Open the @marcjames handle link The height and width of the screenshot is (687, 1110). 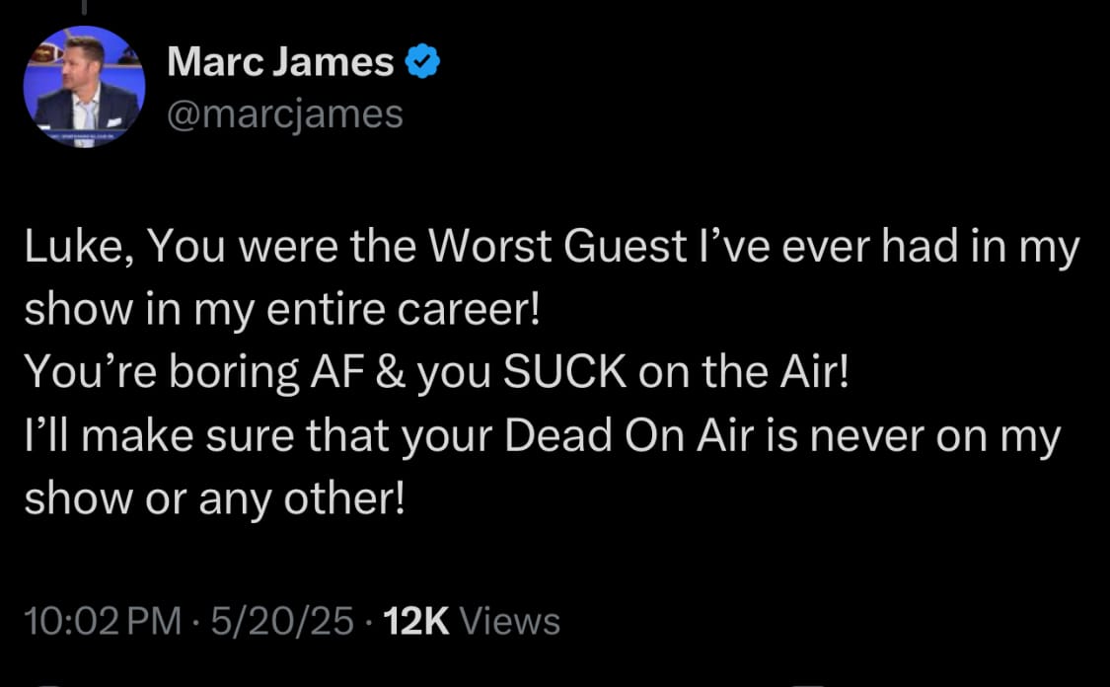[x=285, y=114]
